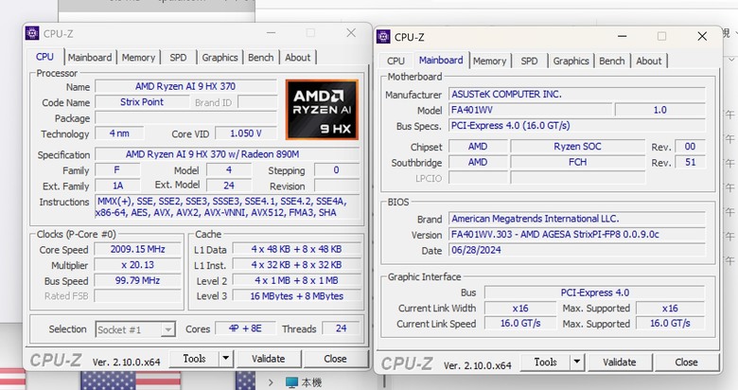The height and width of the screenshot is (390, 738).
Task: Click the Specification field with Radeon 890M
Action: [x=227, y=154]
